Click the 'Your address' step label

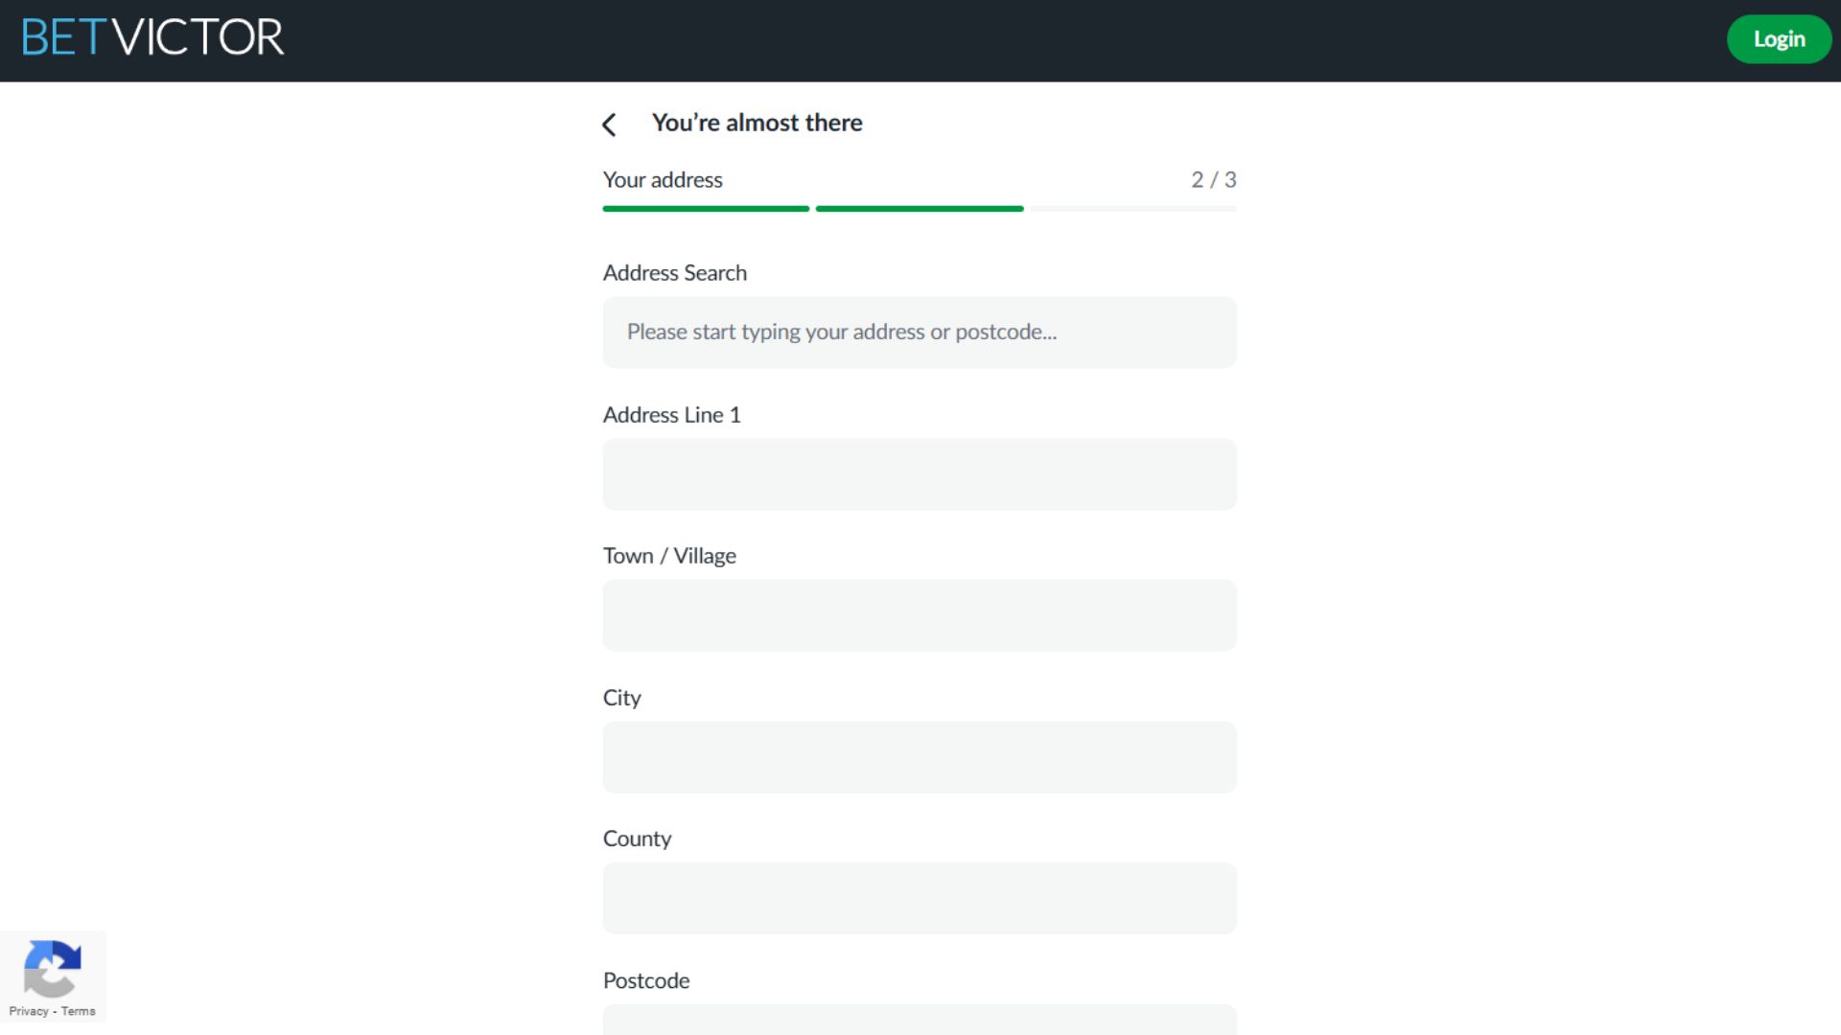663,180
